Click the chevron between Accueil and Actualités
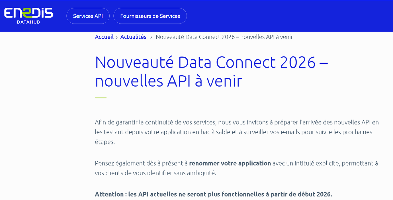 pyautogui.click(x=117, y=37)
